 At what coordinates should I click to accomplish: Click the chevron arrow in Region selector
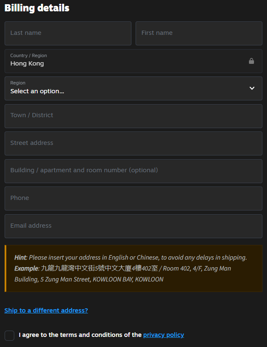tap(252, 88)
